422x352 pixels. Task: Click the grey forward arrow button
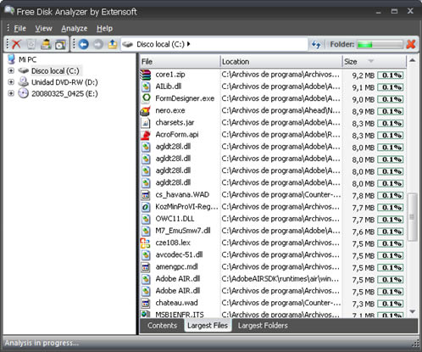(x=98, y=44)
